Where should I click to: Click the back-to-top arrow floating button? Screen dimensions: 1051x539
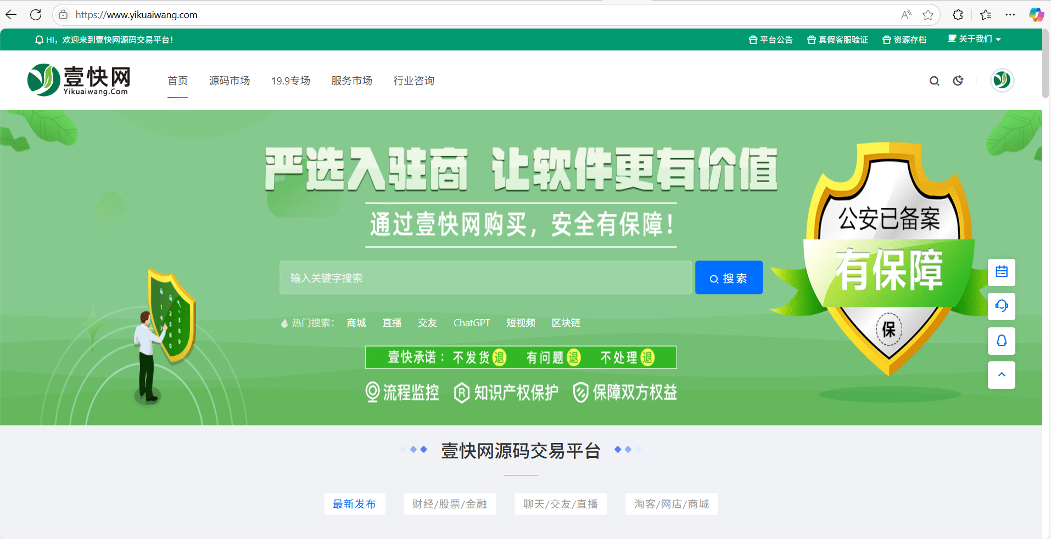[1002, 375]
